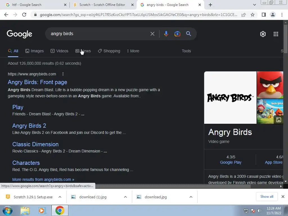Open the Angry Birds flock thumbnail
The height and width of the screenshot is (216, 288).
270,111
